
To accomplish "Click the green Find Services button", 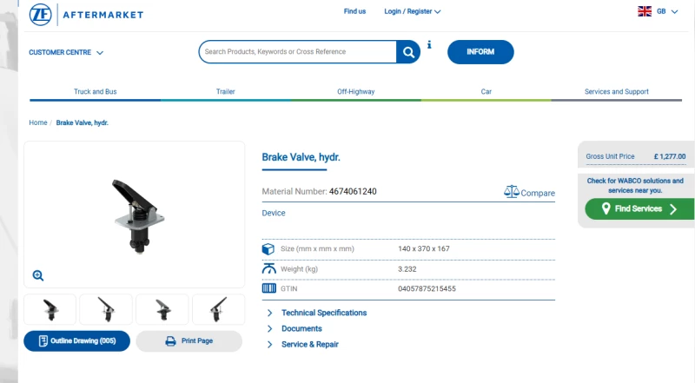I will point(639,208).
